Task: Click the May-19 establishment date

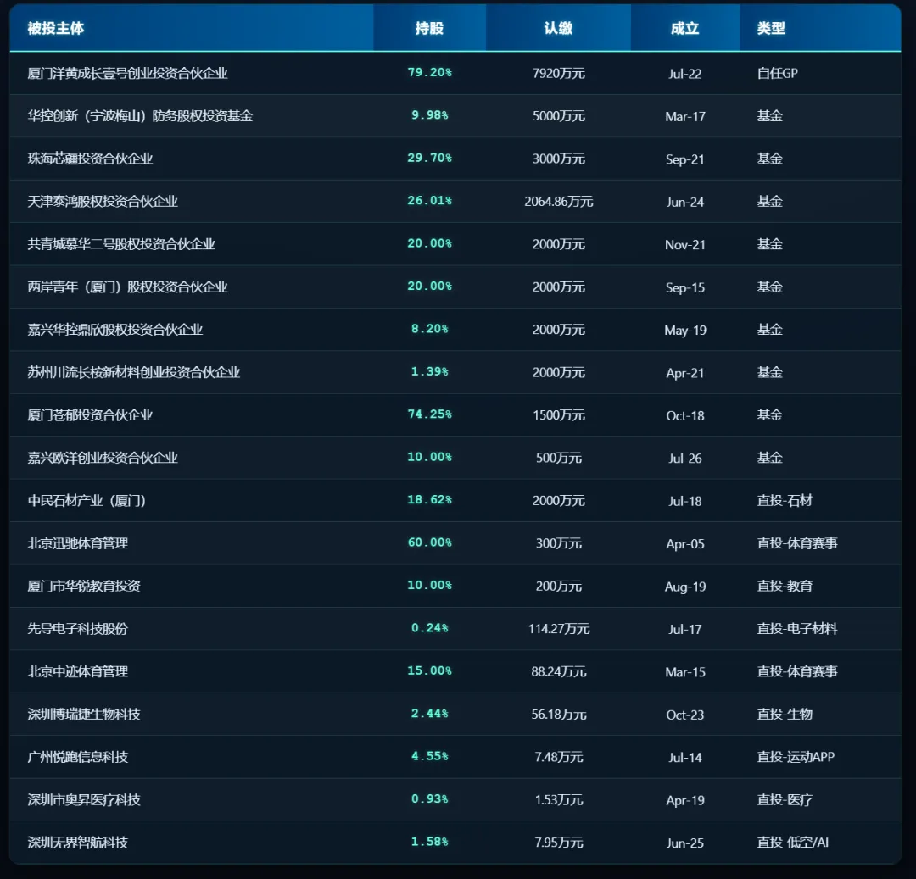Action: [684, 330]
